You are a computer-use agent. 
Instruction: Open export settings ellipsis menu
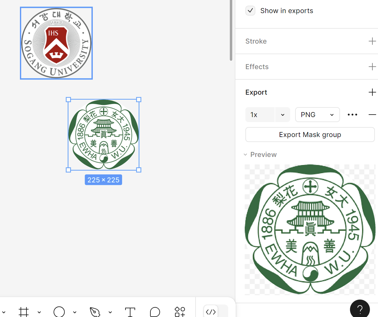352,115
